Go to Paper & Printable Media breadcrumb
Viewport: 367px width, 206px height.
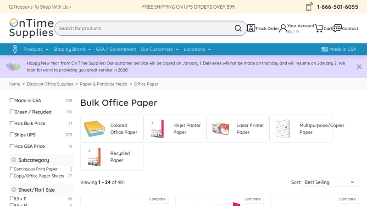tap(104, 84)
